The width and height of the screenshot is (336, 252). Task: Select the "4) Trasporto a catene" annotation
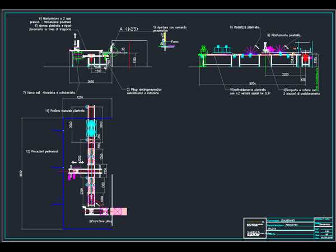point(301,92)
